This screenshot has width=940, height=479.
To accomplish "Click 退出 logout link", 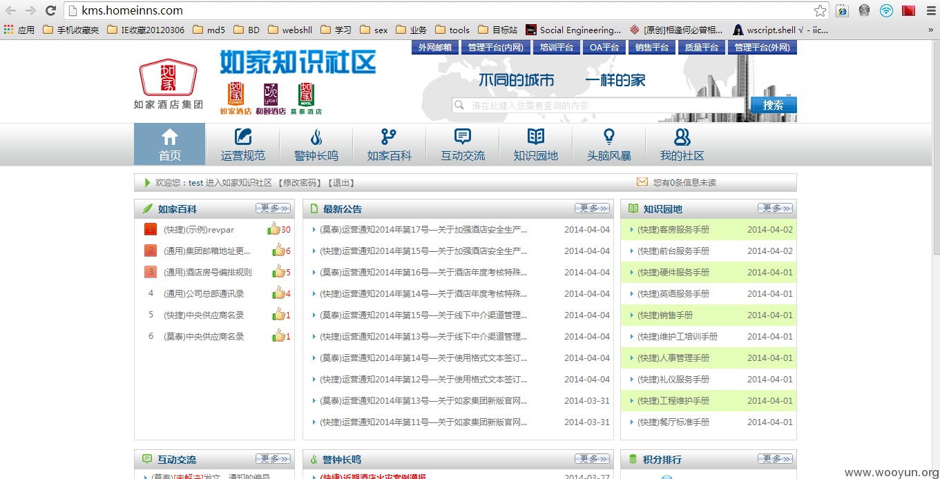I will pyautogui.click(x=340, y=183).
